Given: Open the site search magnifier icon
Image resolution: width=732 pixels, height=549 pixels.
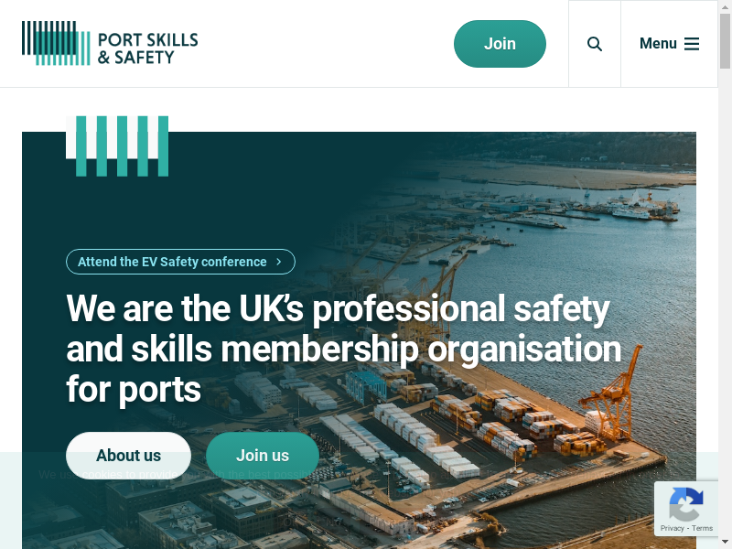Looking at the screenshot, I should coord(594,44).
